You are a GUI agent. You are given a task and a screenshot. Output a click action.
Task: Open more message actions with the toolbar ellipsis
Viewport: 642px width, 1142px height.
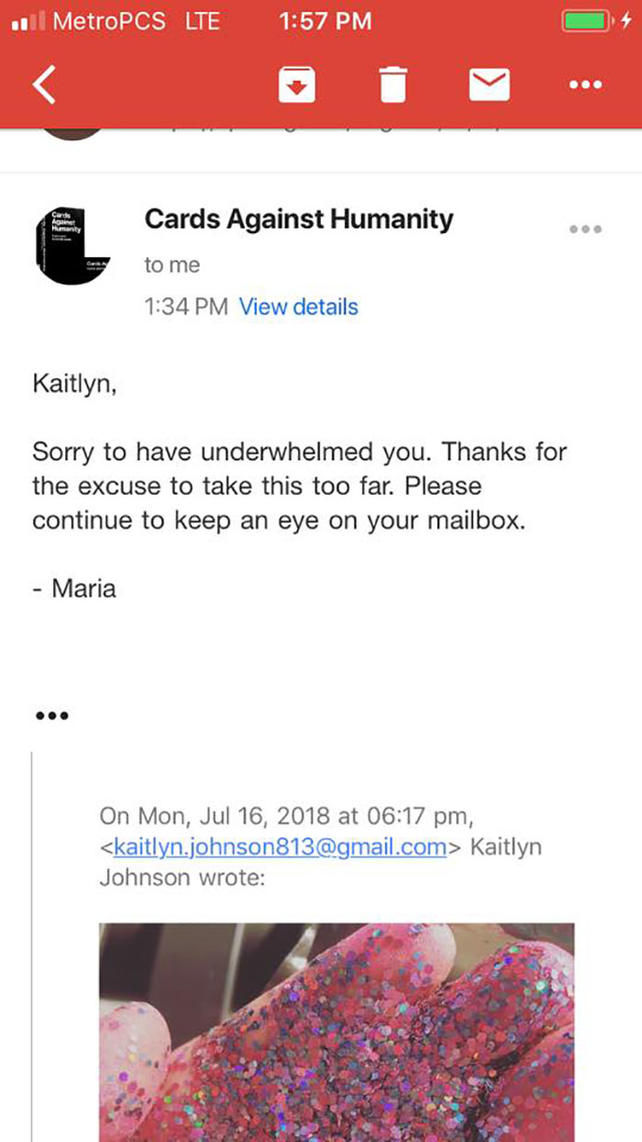586,84
